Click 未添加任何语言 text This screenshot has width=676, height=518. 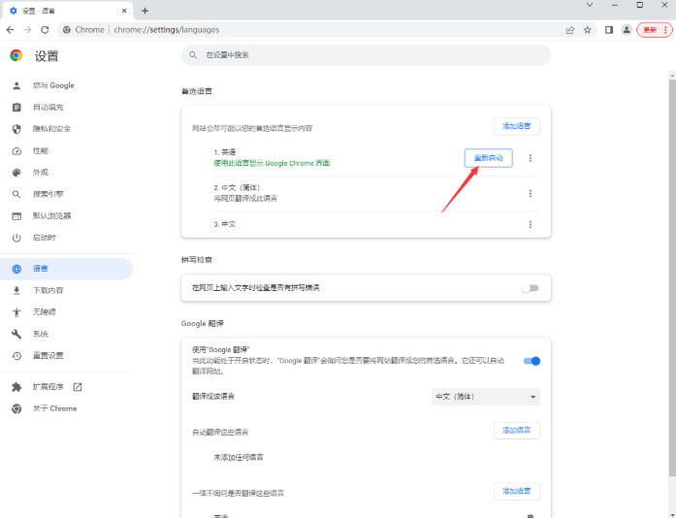point(239,457)
